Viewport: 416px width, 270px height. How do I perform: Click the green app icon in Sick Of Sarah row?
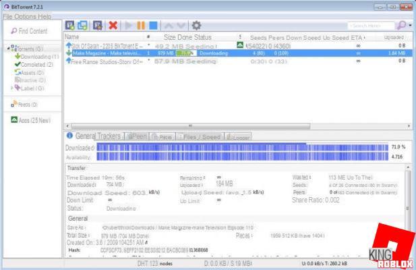[240, 45]
